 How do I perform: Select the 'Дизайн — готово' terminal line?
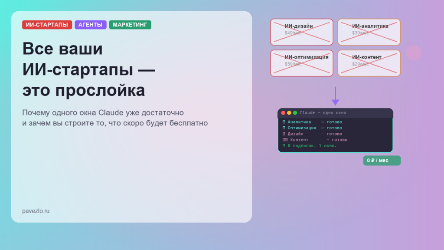click(312, 134)
